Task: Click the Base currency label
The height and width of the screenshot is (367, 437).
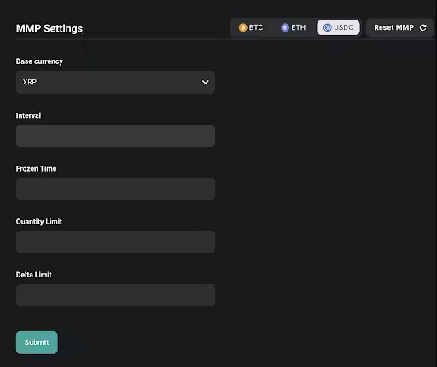Action: 39,61
